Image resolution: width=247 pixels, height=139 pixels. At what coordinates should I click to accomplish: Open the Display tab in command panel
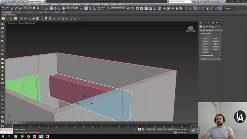point(217,23)
